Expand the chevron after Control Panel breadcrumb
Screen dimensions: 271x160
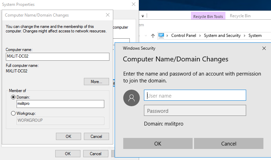coord(200,36)
